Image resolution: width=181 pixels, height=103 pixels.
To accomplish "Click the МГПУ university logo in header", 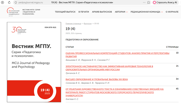I will click(13, 12).
